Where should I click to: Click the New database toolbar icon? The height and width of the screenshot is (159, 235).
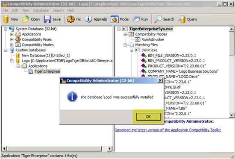tap(6, 19)
